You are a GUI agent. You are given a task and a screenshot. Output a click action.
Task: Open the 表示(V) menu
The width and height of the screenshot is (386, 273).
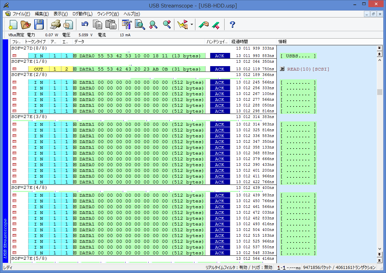pos(61,14)
